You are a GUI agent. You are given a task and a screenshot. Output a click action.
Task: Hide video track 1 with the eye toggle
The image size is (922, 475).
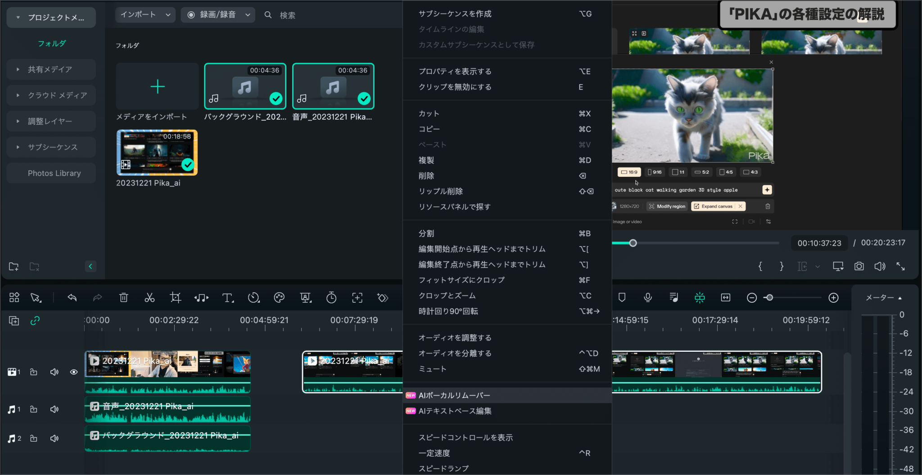coord(74,372)
